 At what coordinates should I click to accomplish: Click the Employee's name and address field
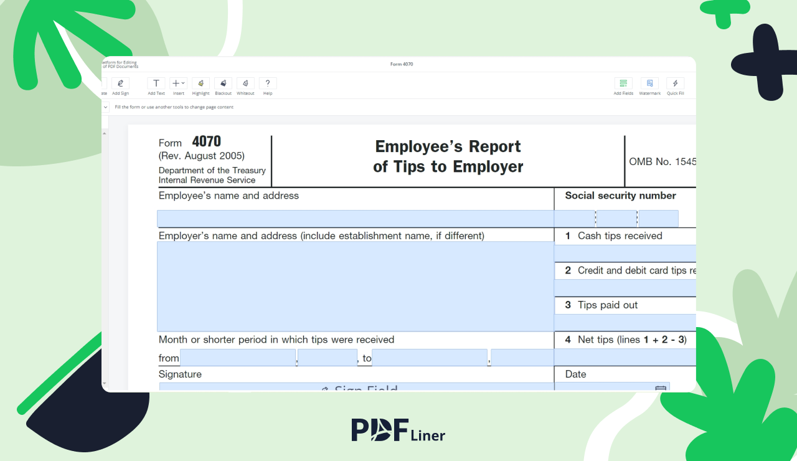(355, 219)
